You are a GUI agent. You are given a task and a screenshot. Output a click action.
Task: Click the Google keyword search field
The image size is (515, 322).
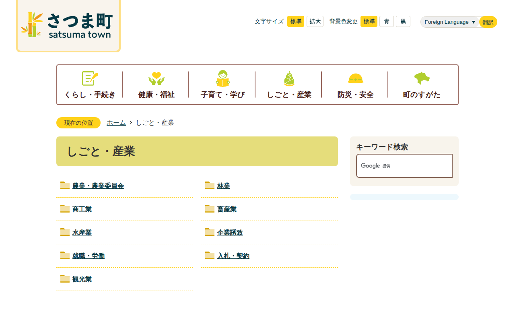pos(404,166)
